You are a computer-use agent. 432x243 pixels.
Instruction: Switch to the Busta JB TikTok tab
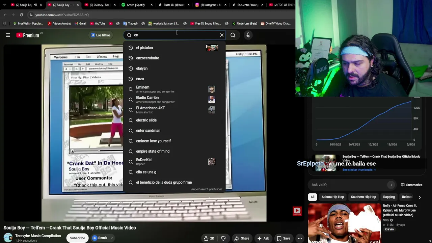point(173,5)
